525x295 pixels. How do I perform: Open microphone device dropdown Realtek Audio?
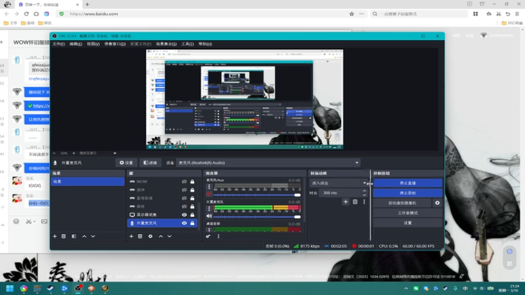pos(268,163)
